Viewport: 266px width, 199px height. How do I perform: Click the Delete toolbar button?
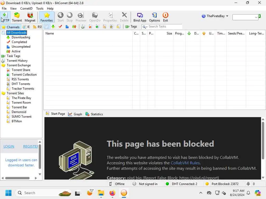pyautogui.click(x=124, y=17)
